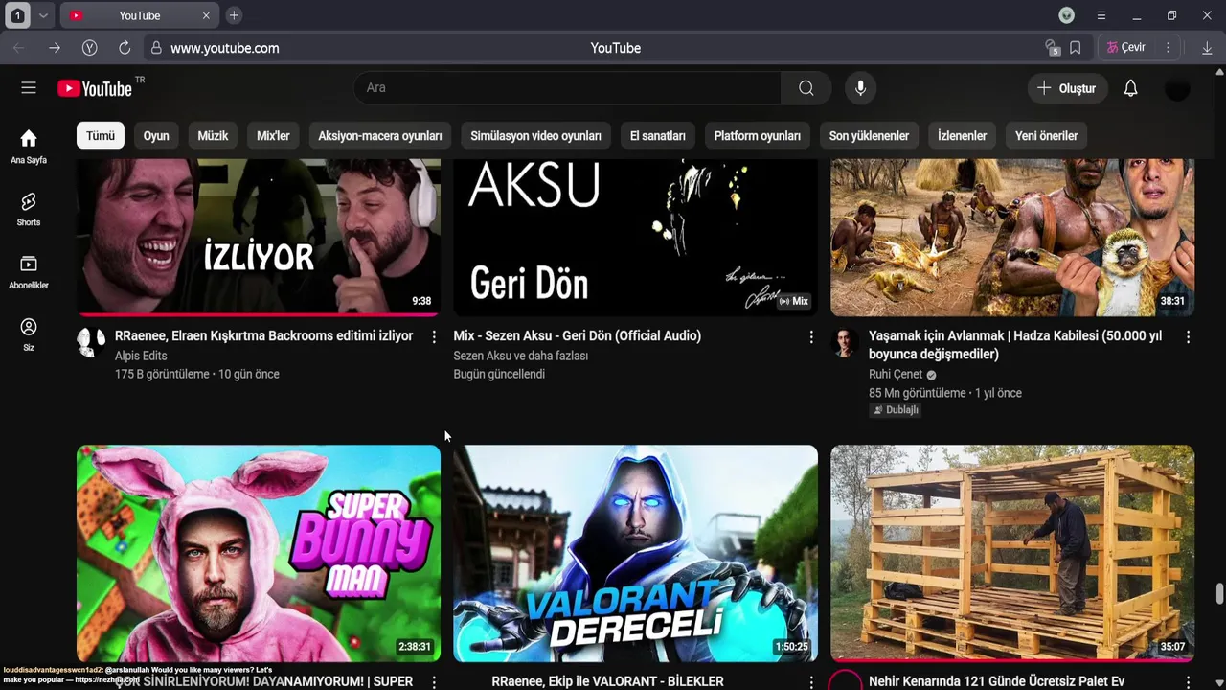Play the wooden pallet house thumbnail

(1012, 553)
